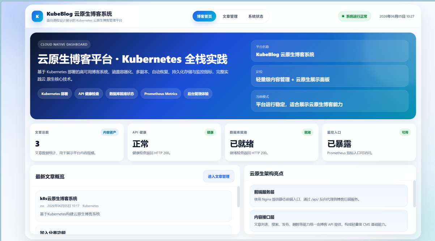The width and height of the screenshot is (435, 241).
Task: Select the 数据库就绪状态 tag chip
Action: point(122,94)
